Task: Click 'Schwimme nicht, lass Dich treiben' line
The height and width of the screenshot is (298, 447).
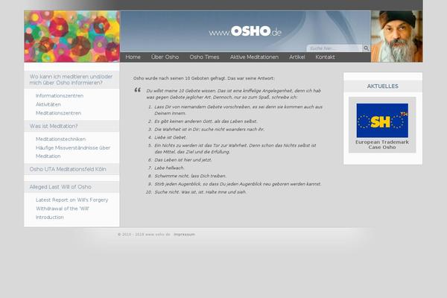Action: (x=191, y=176)
